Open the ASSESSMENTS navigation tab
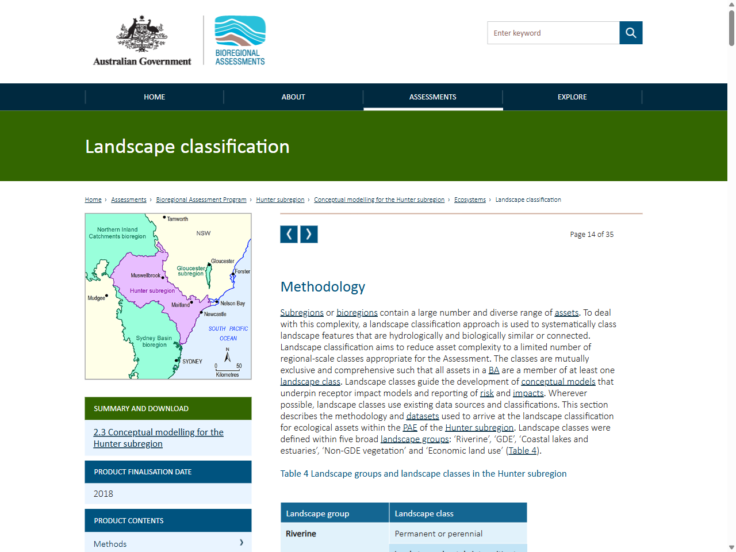 (432, 97)
